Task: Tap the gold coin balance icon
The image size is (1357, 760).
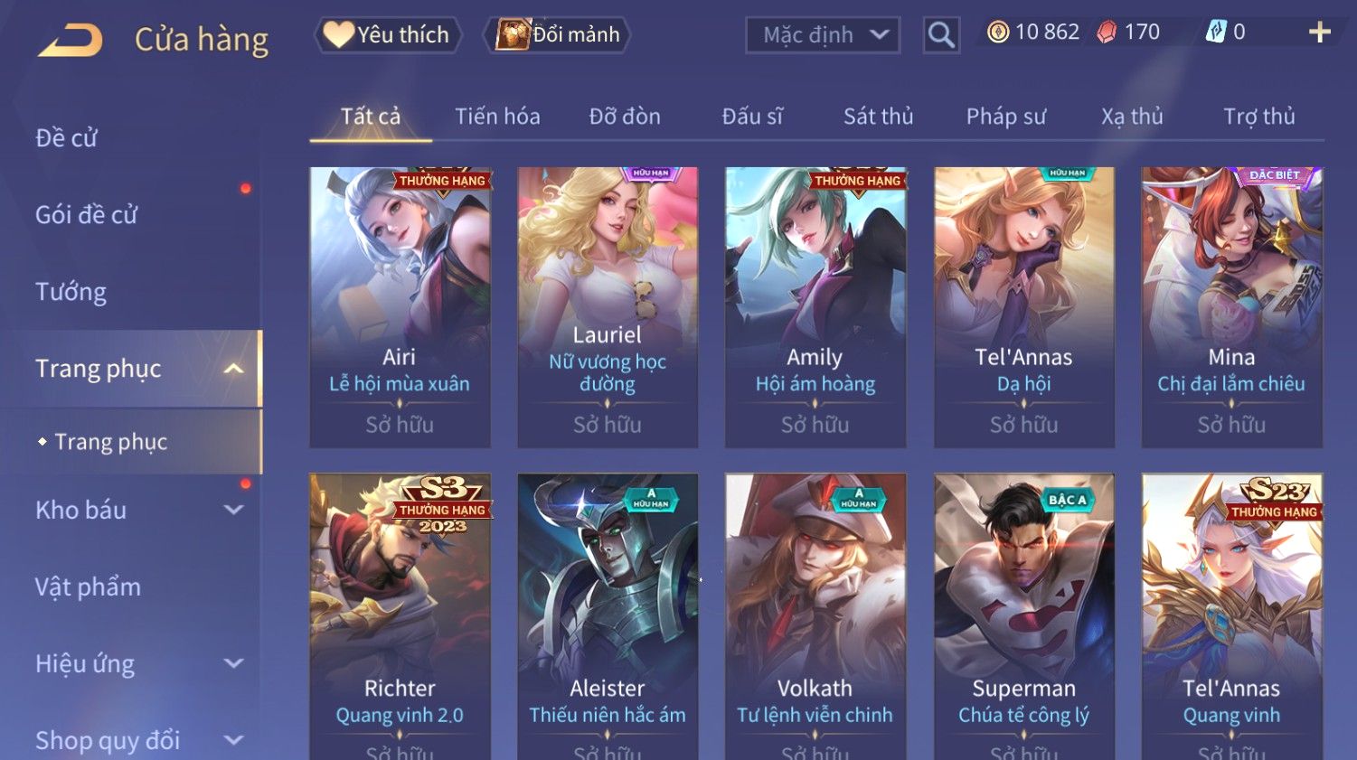Action: 998,33
